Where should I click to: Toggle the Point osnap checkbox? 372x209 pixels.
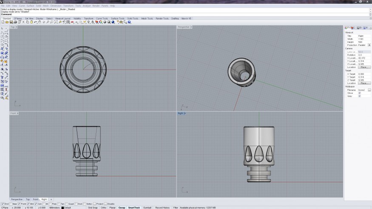click(x=19, y=204)
